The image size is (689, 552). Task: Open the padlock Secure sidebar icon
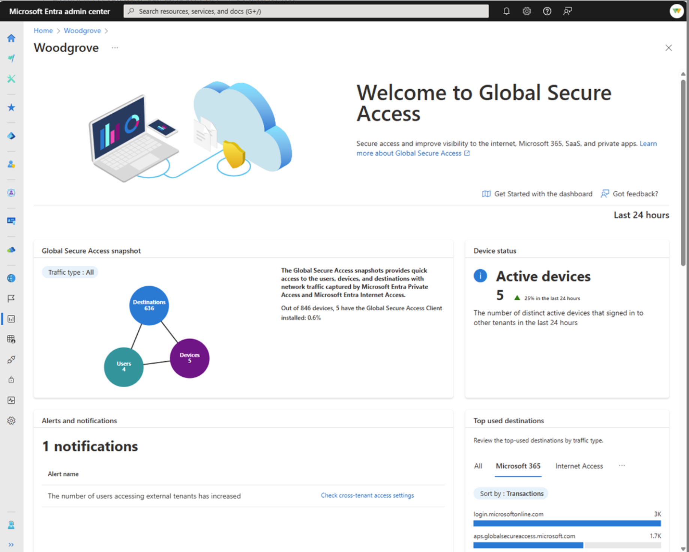[x=11, y=380]
